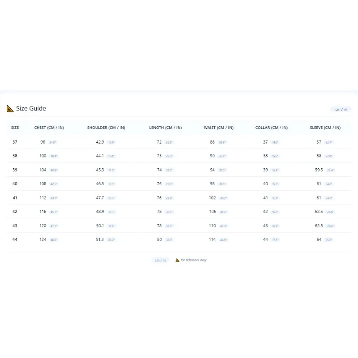The height and width of the screenshot is (358, 358).
Task: Click the small ruler icon near 'for reference only'
Action: click(177, 260)
